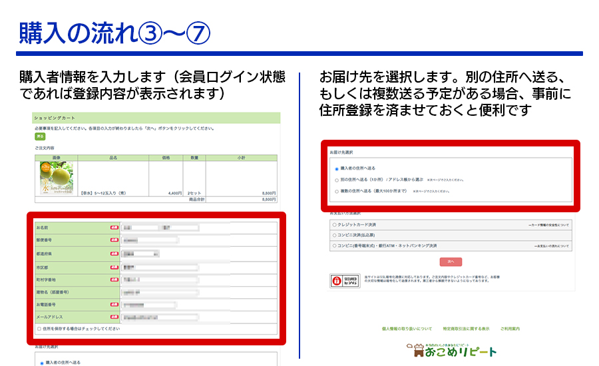Screen dimensions: 599x366
Task: Click the ショッピングカート header bar
Action: coord(156,118)
